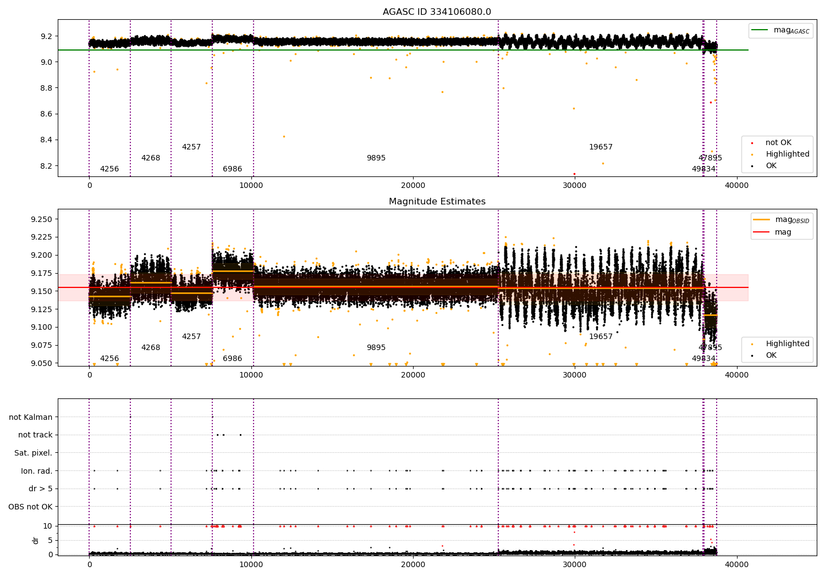Click 'Highlighted' in the AGASC plot legend
825x577 pixels.
pos(788,154)
